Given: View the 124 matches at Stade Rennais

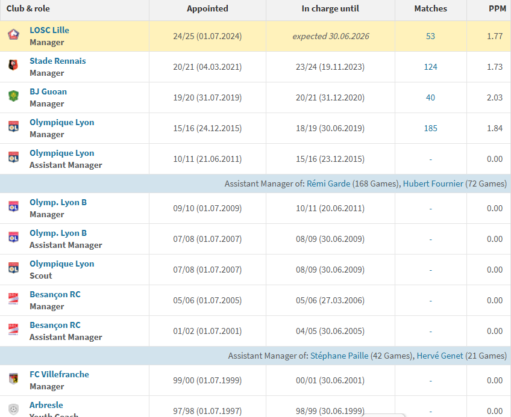Looking at the screenshot, I should coord(430,67).
